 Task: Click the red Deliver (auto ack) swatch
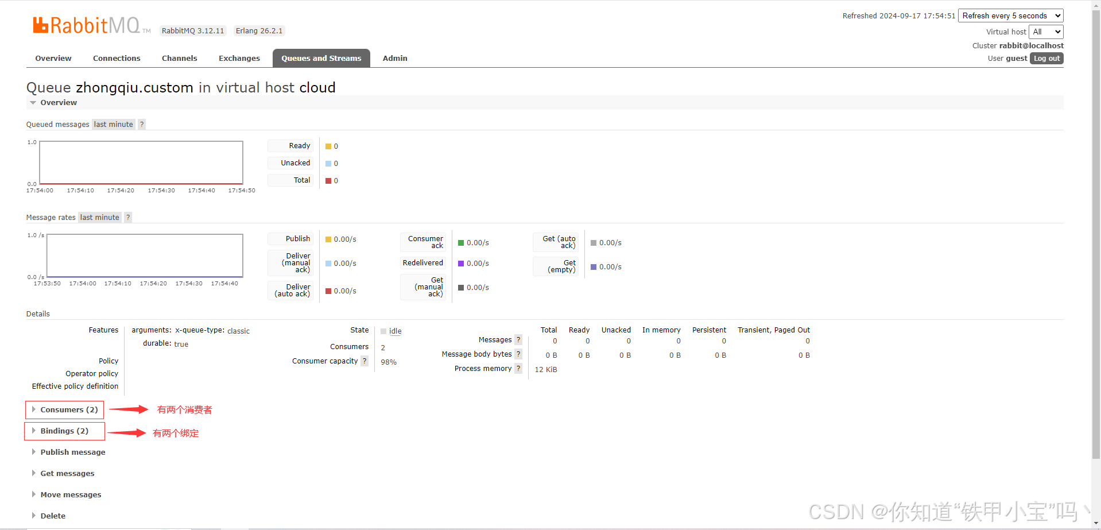click(x=328, y=291)
